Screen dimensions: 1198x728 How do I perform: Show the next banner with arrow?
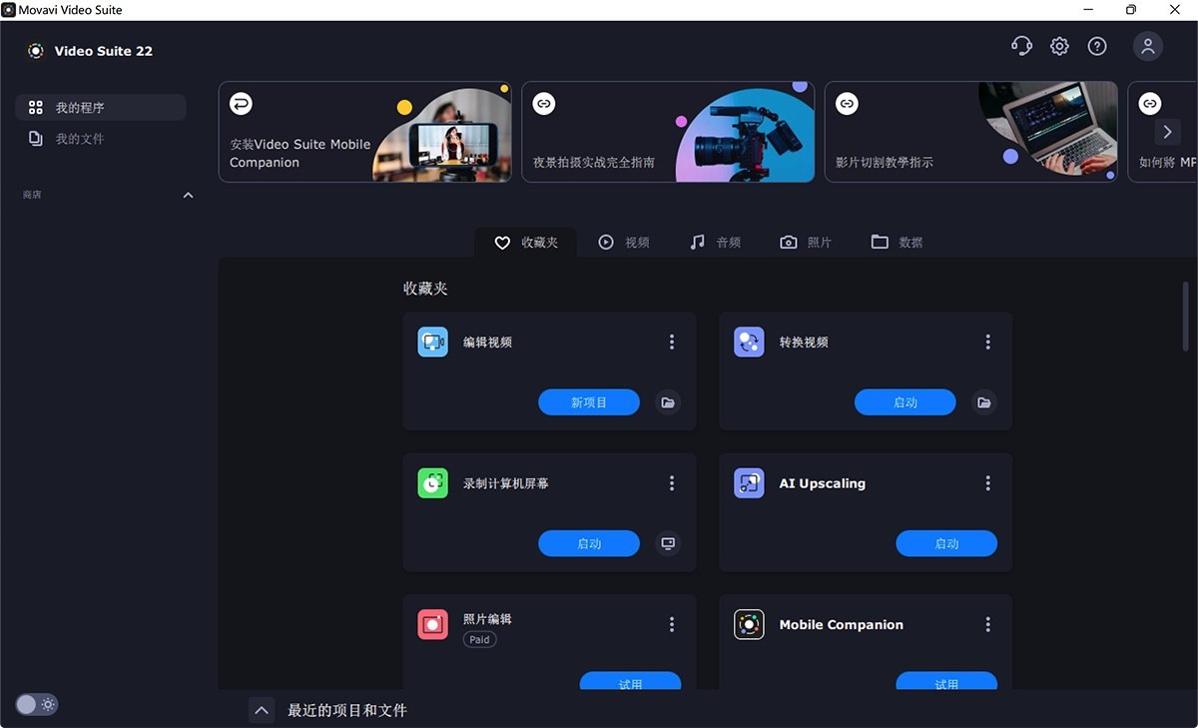(x=1168, y=132)
